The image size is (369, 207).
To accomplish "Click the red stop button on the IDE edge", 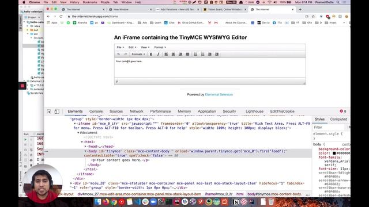I will coord(22,86).
